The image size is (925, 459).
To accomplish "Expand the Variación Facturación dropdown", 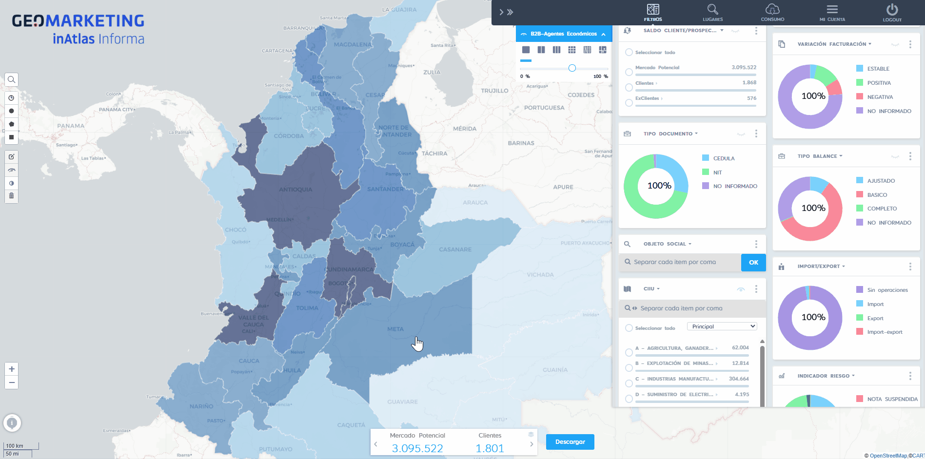I will point(870,44).
